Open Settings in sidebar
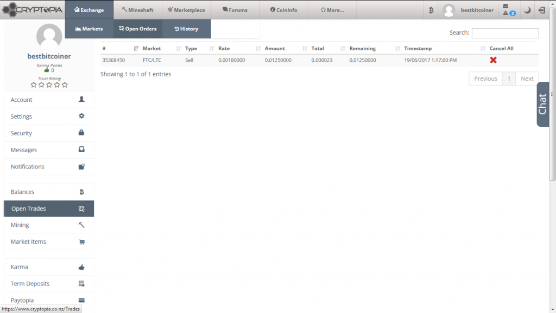Screen dimensions: 556x313 click(x=49, y=116)
